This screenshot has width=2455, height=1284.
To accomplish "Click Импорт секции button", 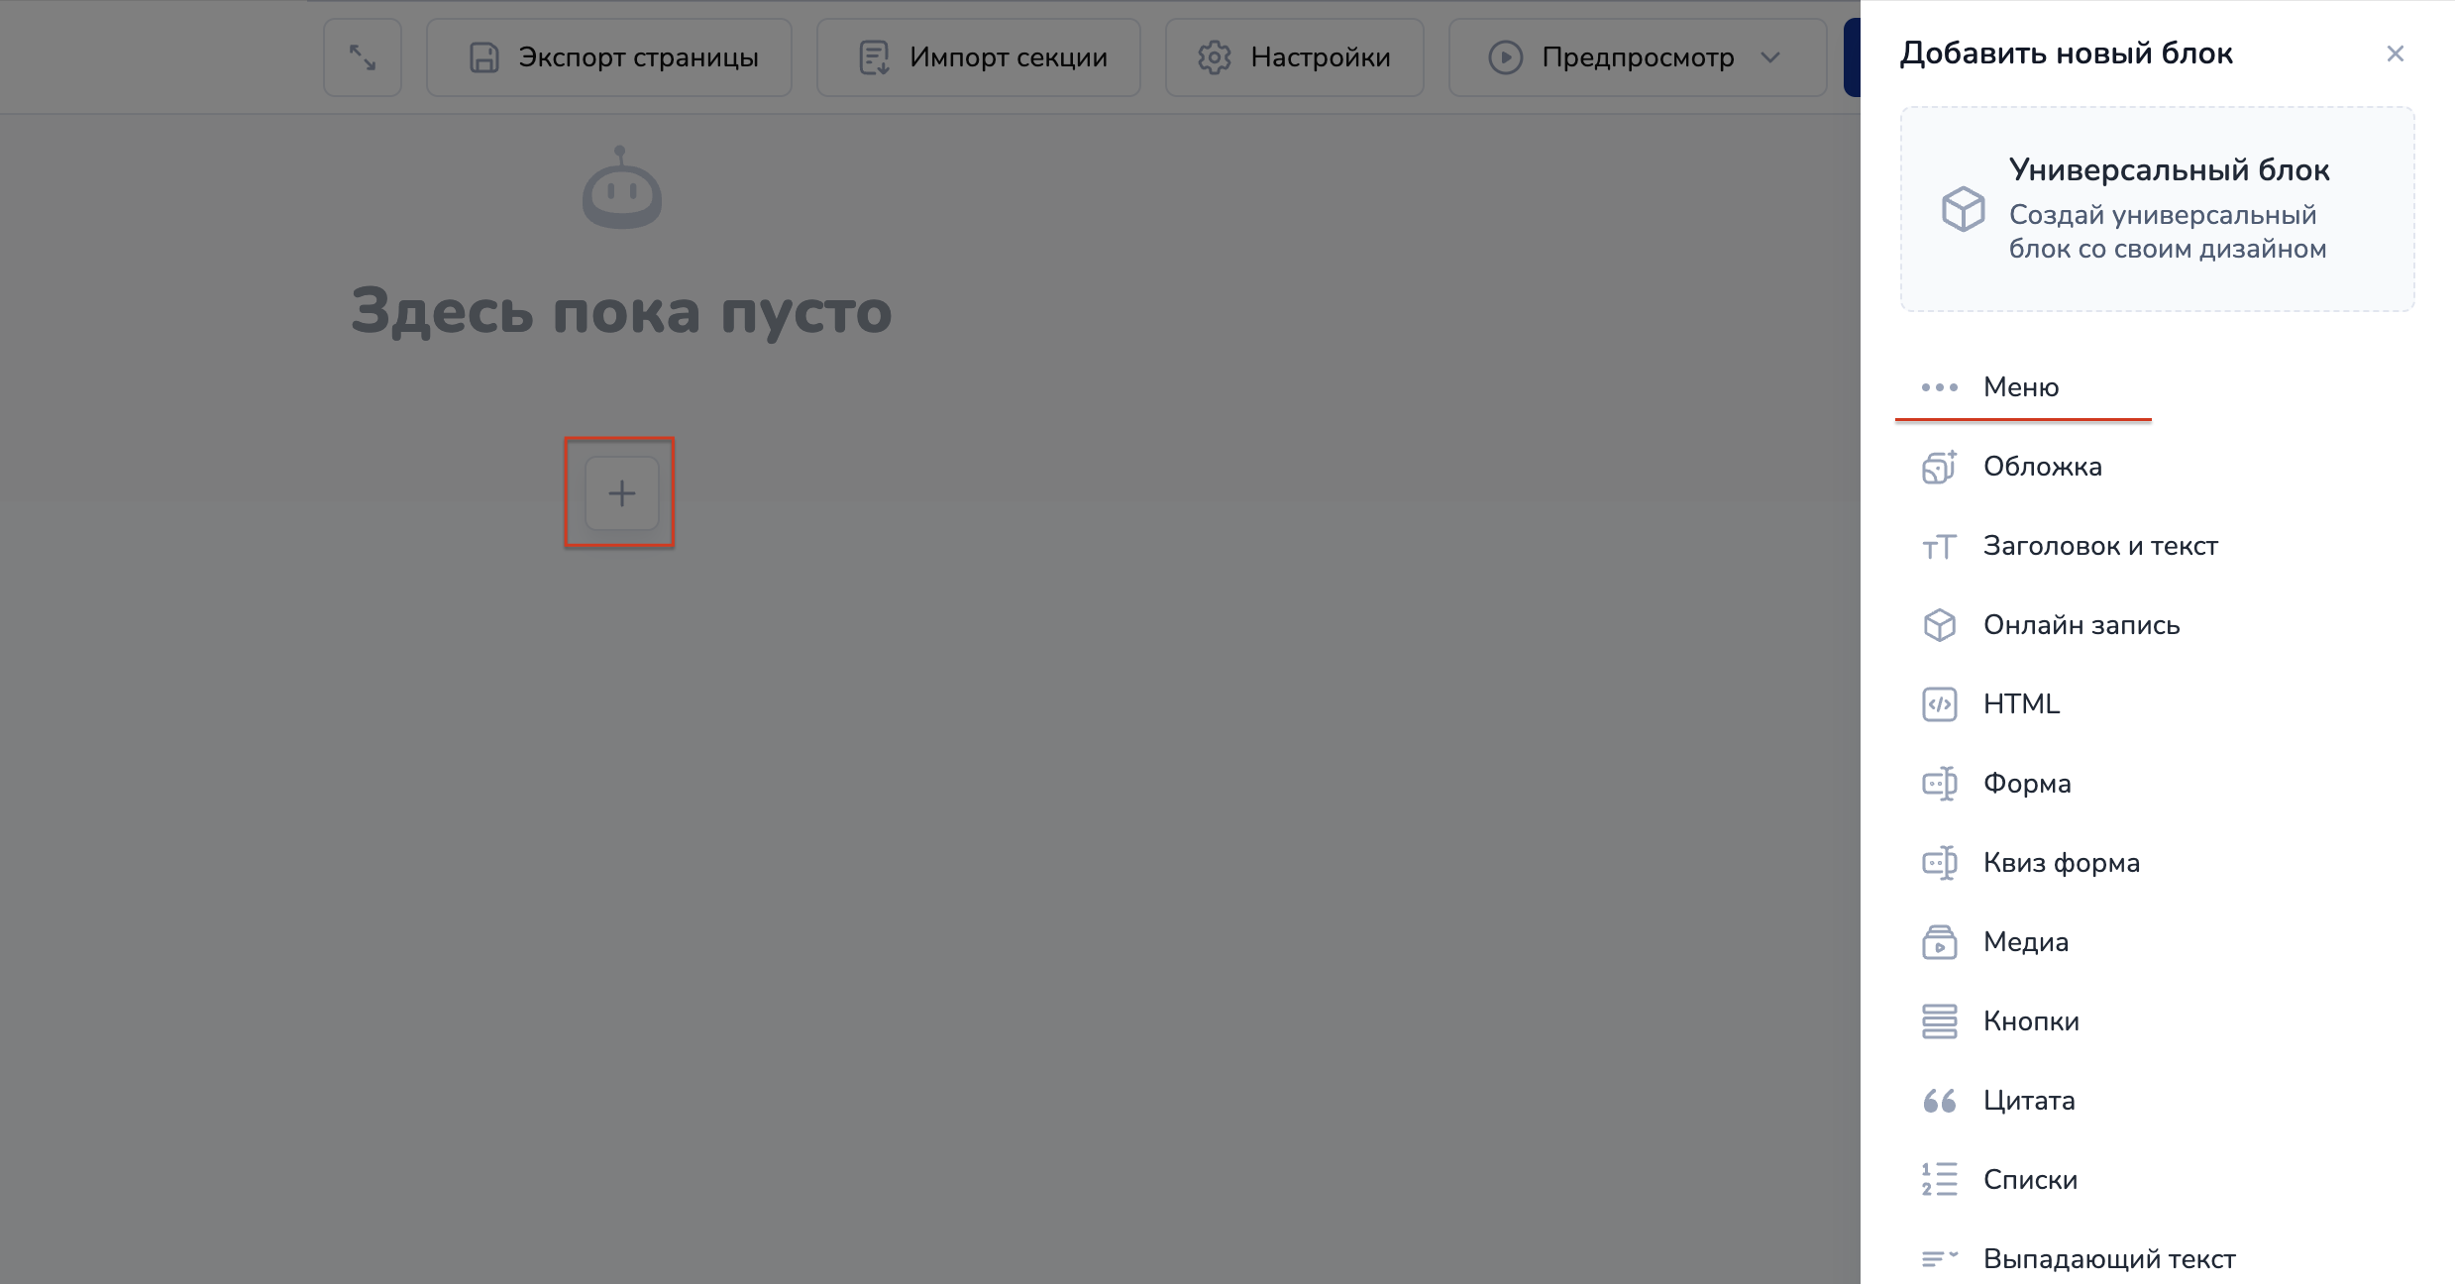I will [979, 57].
